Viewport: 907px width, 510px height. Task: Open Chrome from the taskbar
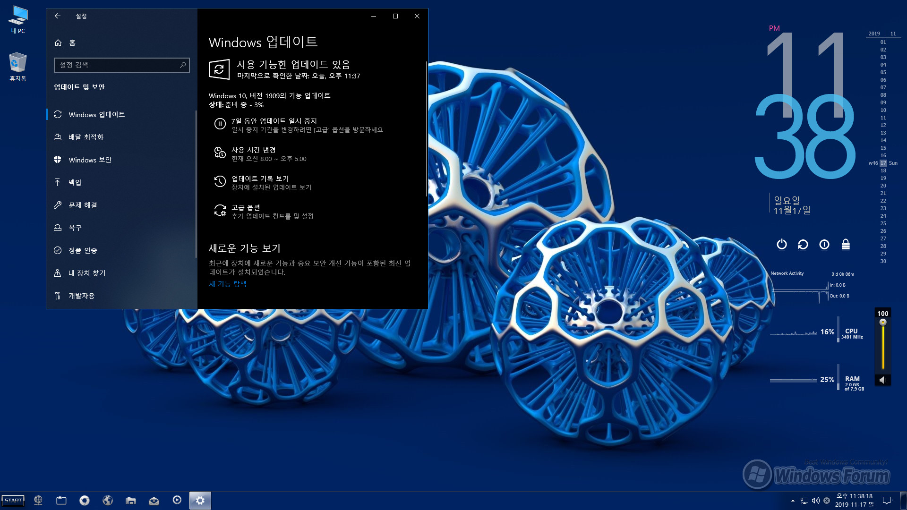[85, 501]
